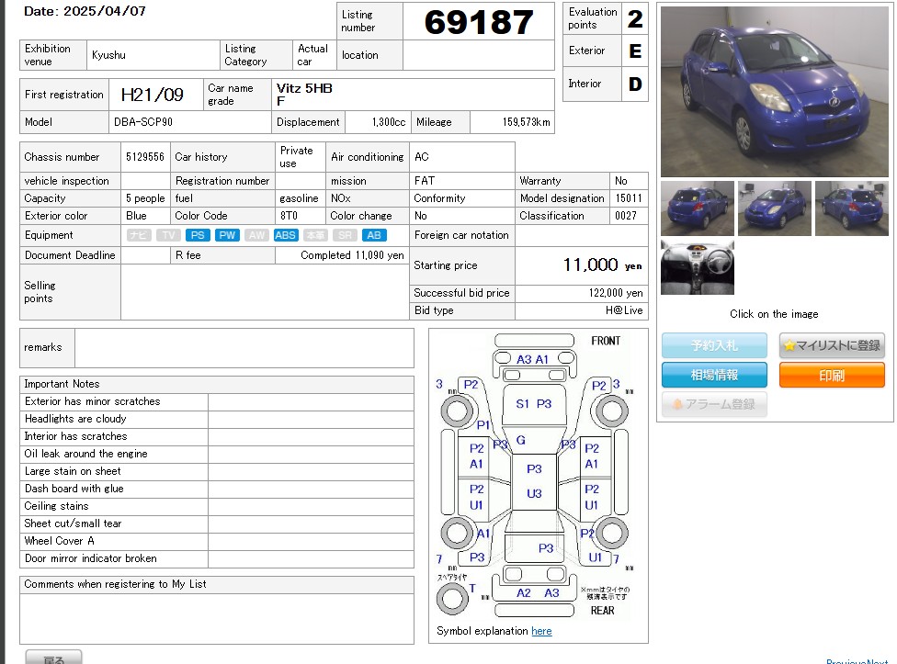
Task: Click the 'Sheet cut/small tear' note
Action: point(73,523)
